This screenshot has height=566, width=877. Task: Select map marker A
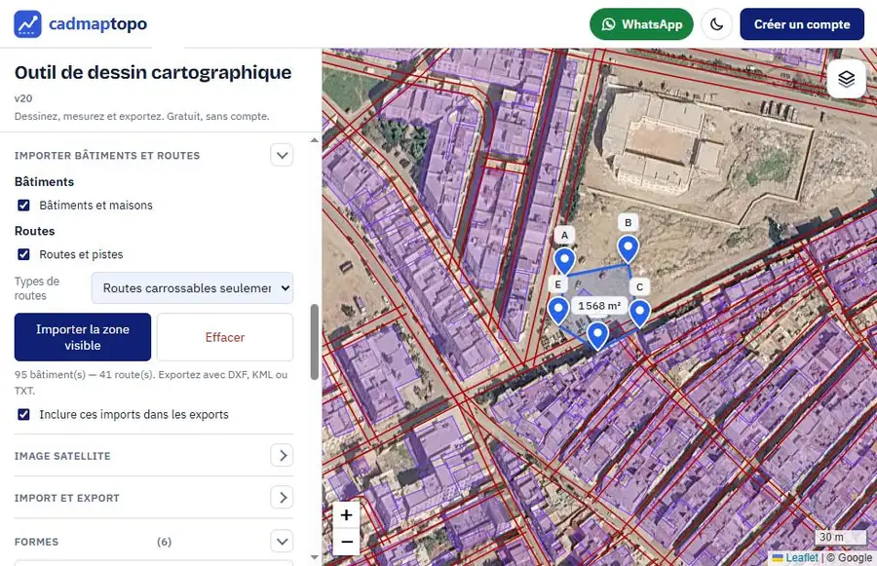(x=564, y=261)
